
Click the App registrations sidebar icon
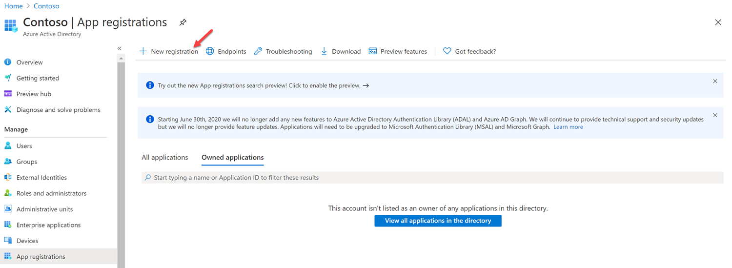(8, 256)
